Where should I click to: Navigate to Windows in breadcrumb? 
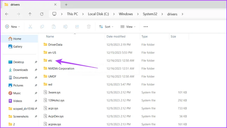(126, 14)
